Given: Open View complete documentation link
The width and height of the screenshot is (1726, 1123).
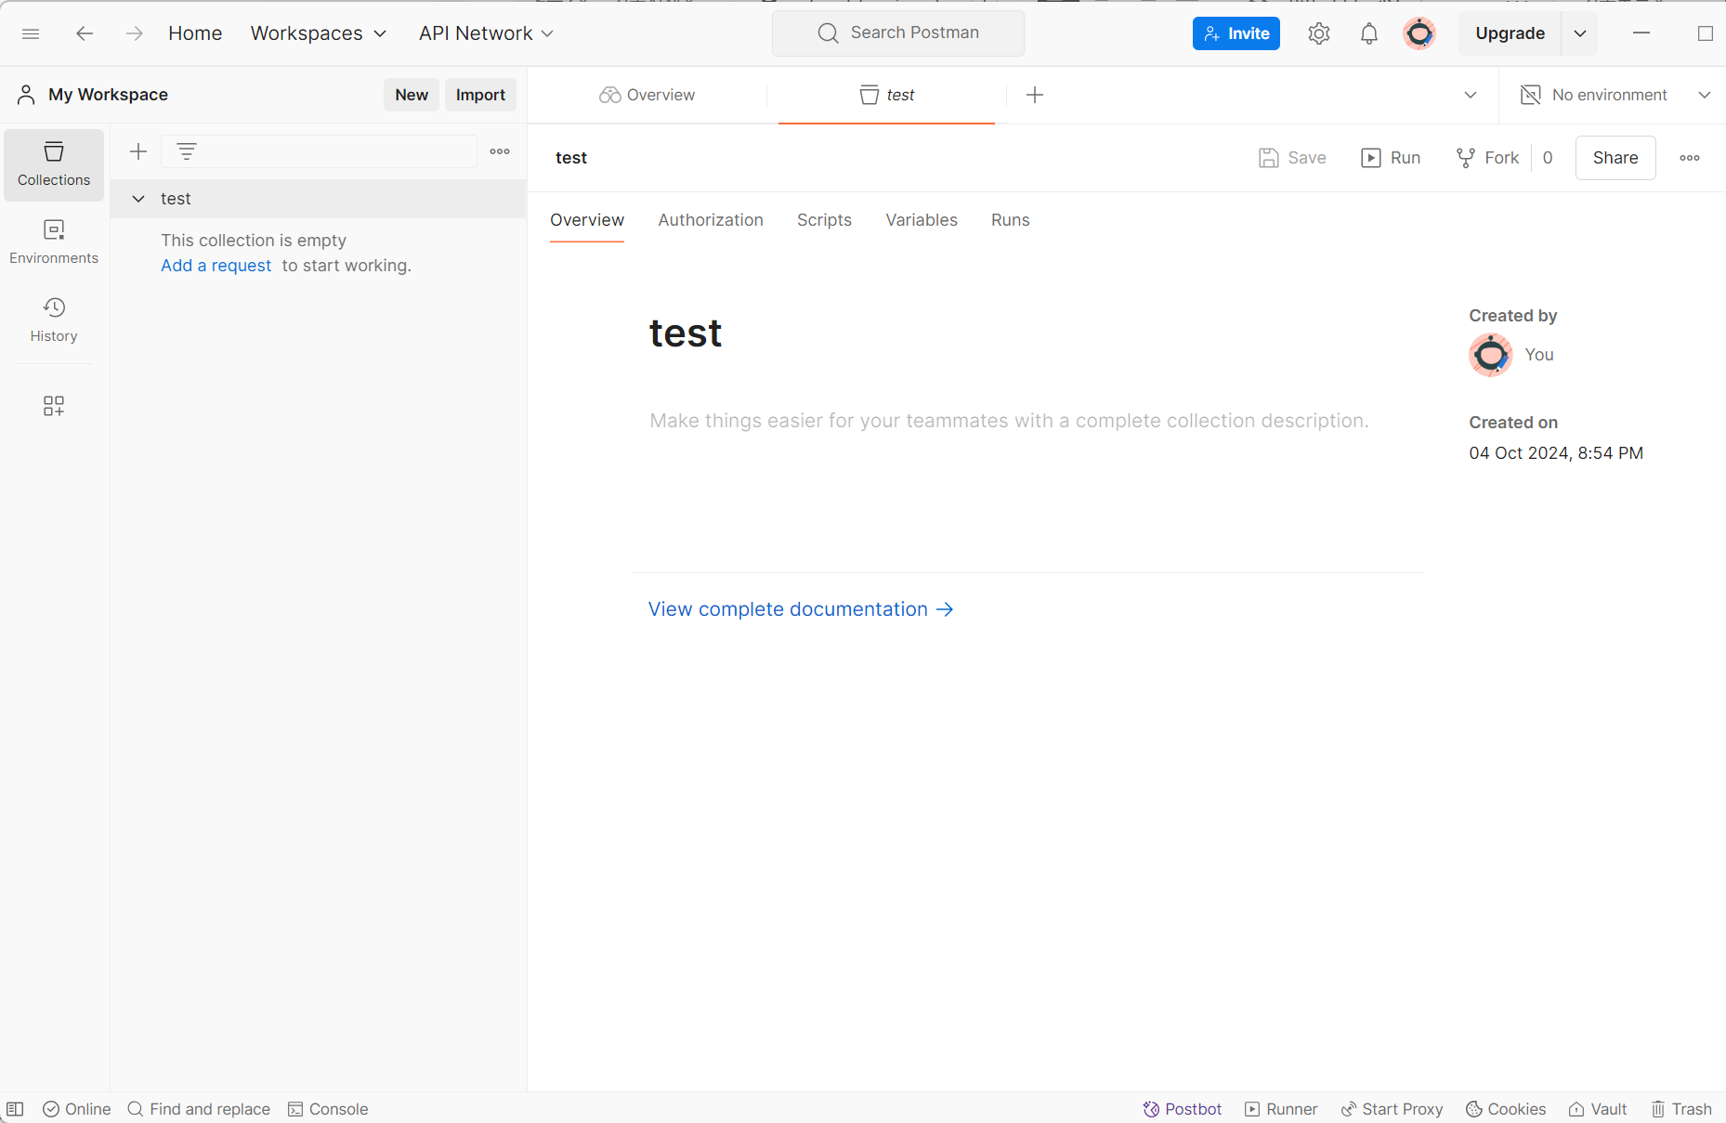Looking at the screenshot, I should tap(801, 609).
